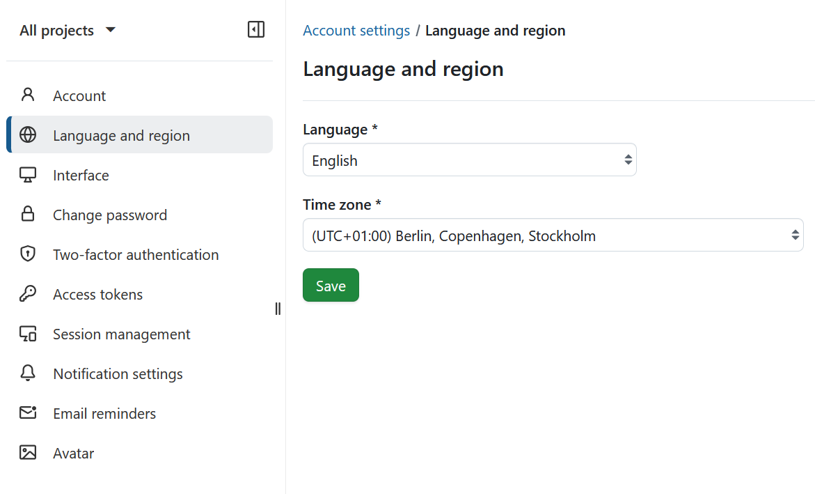Open Email reminders settings from the sidebar

tap(104, 412)
